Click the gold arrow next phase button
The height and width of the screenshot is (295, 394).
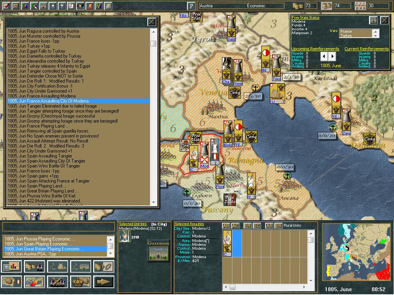coord(104,282)
